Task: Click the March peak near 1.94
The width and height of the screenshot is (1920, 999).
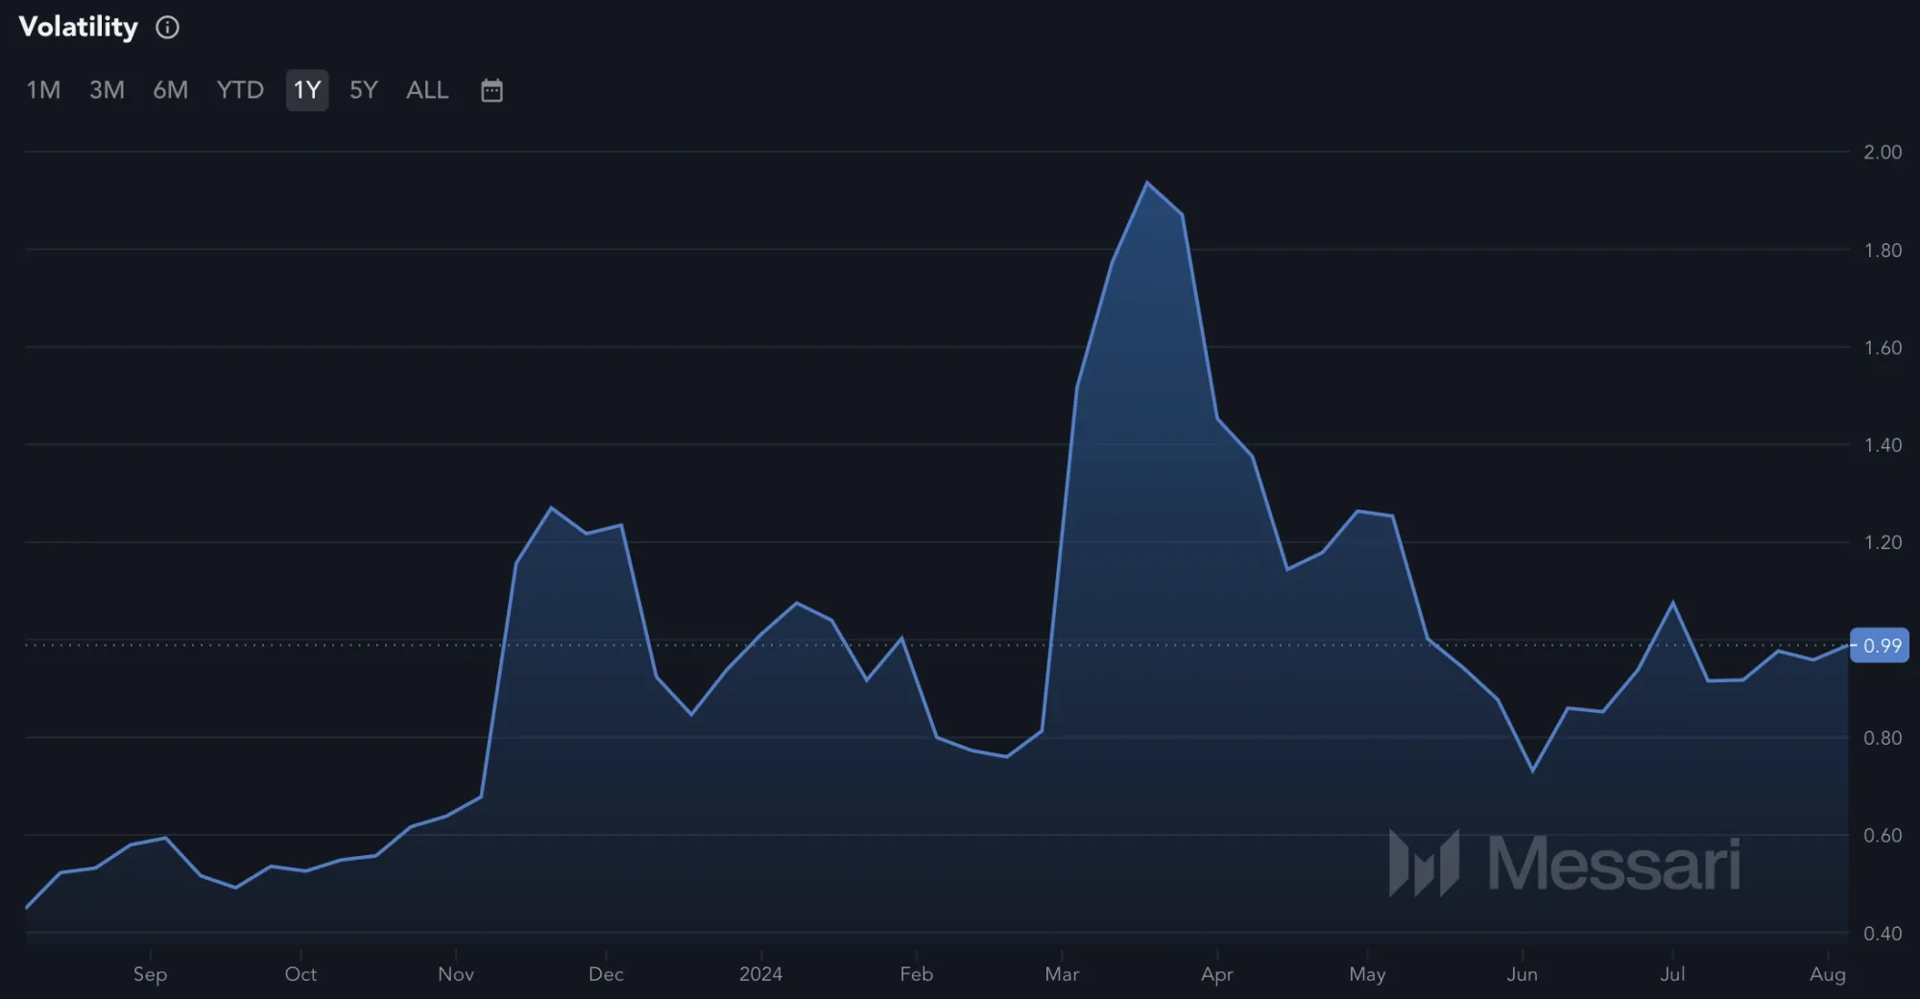Action: [1147, 182]
